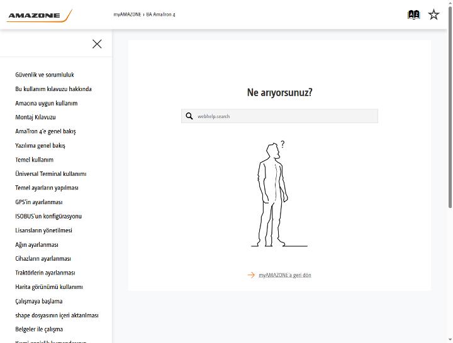The width and height of the screenshot is (453, 343).
Task: Open Cihazların ayarlanması
Action: coord(43,258)
